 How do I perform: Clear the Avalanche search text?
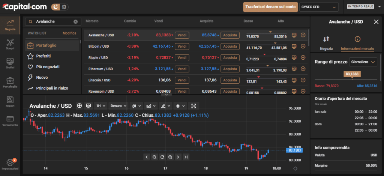[x=76, y=21]
